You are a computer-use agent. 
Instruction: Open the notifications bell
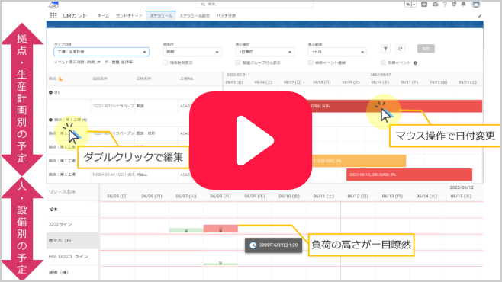(x=463, y=4)
